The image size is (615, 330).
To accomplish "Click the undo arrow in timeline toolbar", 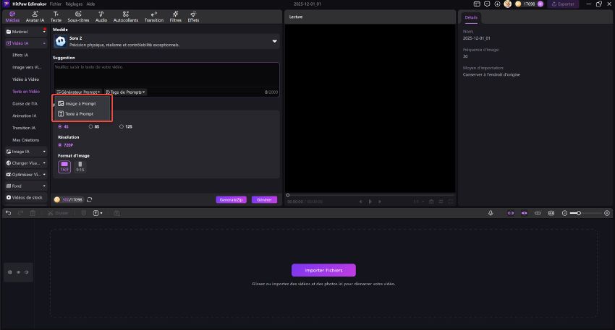I will point(8,213).
